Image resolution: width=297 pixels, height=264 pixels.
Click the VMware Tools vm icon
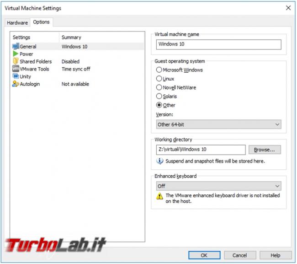pyautogui.click(x=16, y=69)
